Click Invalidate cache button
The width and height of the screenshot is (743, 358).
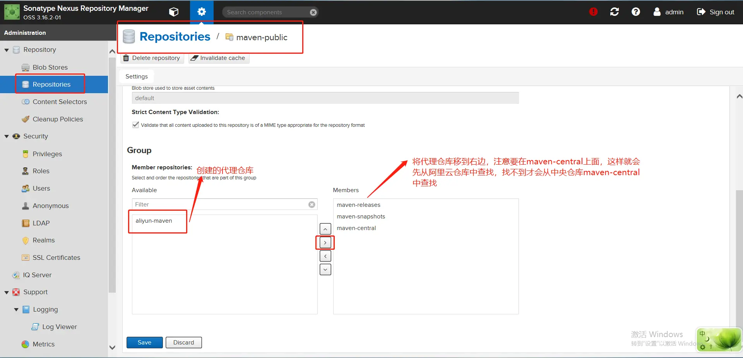tap(219, 58)
